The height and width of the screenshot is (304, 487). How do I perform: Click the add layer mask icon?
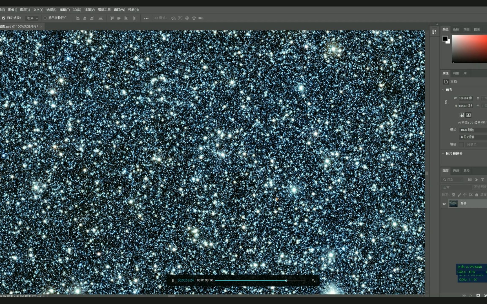tap(478, 295)
